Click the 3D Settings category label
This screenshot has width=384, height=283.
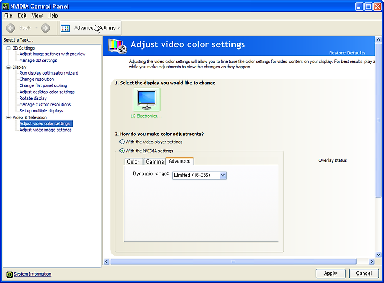click(x=24, y=48)
